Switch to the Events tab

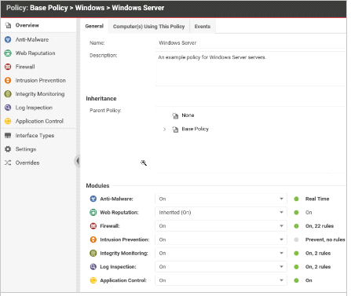coord(203,27)
